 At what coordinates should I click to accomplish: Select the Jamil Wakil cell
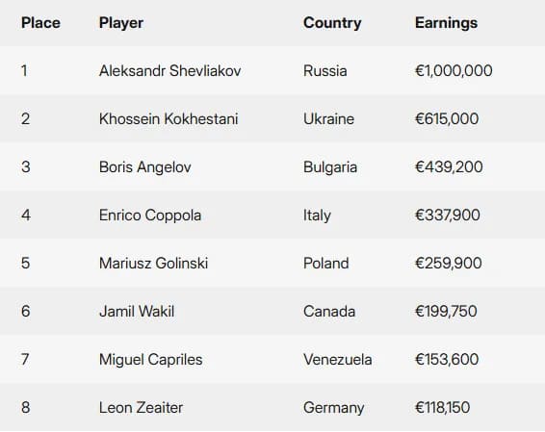pyautogui.click(x=137, y=311)
